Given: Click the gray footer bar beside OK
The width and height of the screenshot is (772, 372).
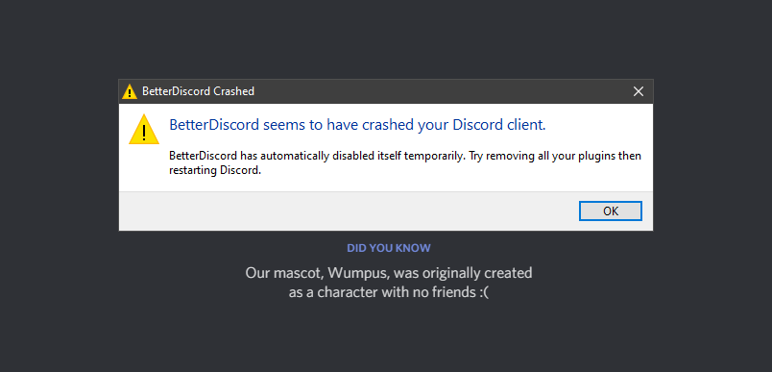Looking at the screenshot, I should [345, 211].
